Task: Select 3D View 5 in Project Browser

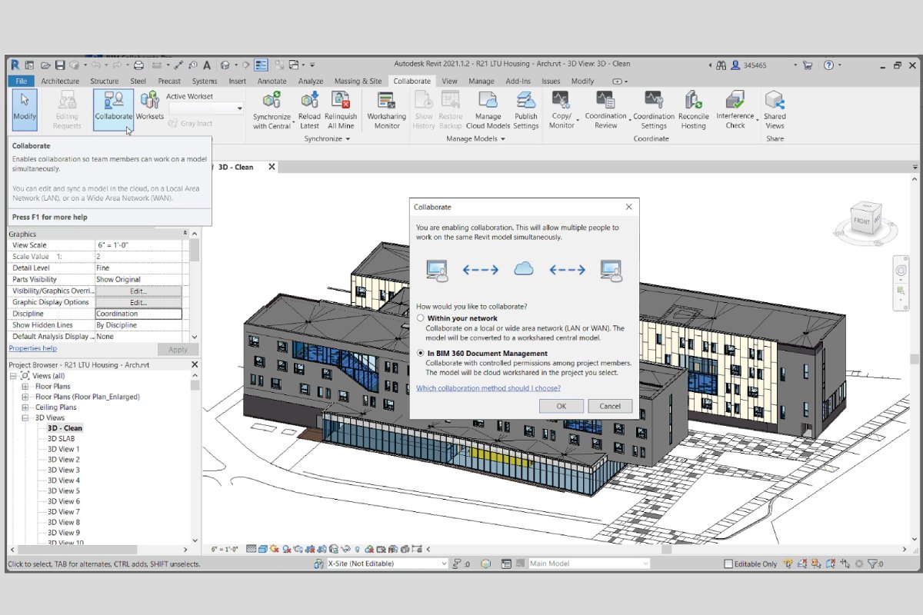Action: point(64,491)
